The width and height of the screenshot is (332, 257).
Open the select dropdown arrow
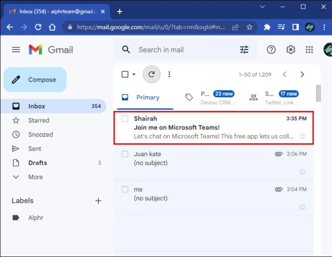134,74
